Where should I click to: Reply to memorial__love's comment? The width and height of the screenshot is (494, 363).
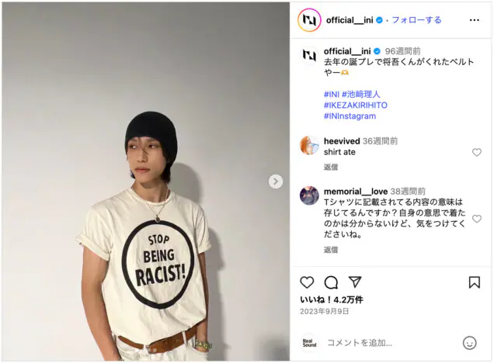pyautogui.click(x=330, y=250)
